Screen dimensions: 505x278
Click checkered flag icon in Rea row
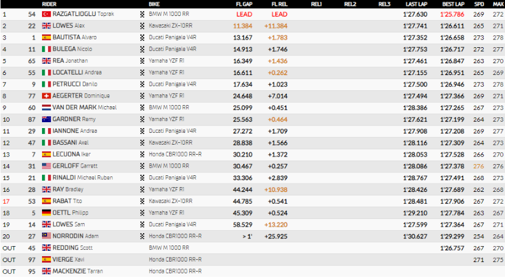click(142, 61)
